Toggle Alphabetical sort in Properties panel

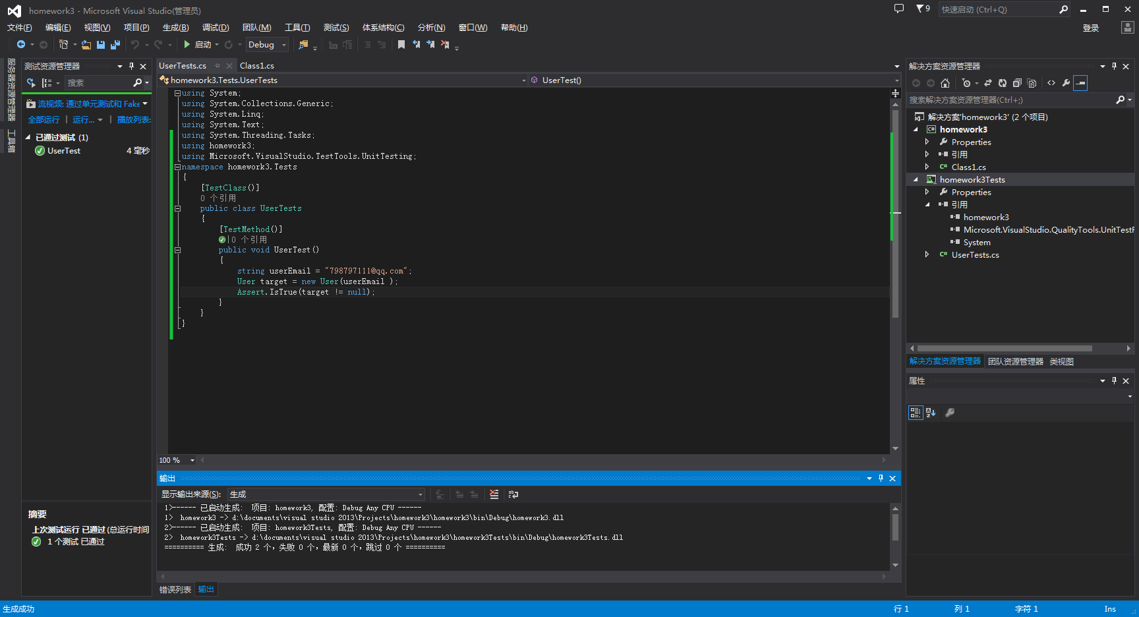click(931, 413)
